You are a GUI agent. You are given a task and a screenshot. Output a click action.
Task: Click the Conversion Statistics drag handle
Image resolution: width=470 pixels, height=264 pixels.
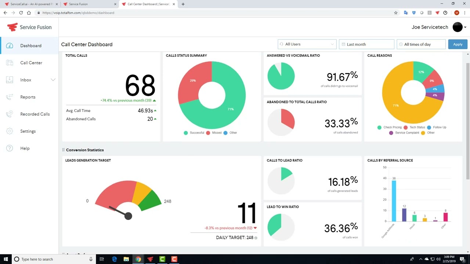(63, 150)
